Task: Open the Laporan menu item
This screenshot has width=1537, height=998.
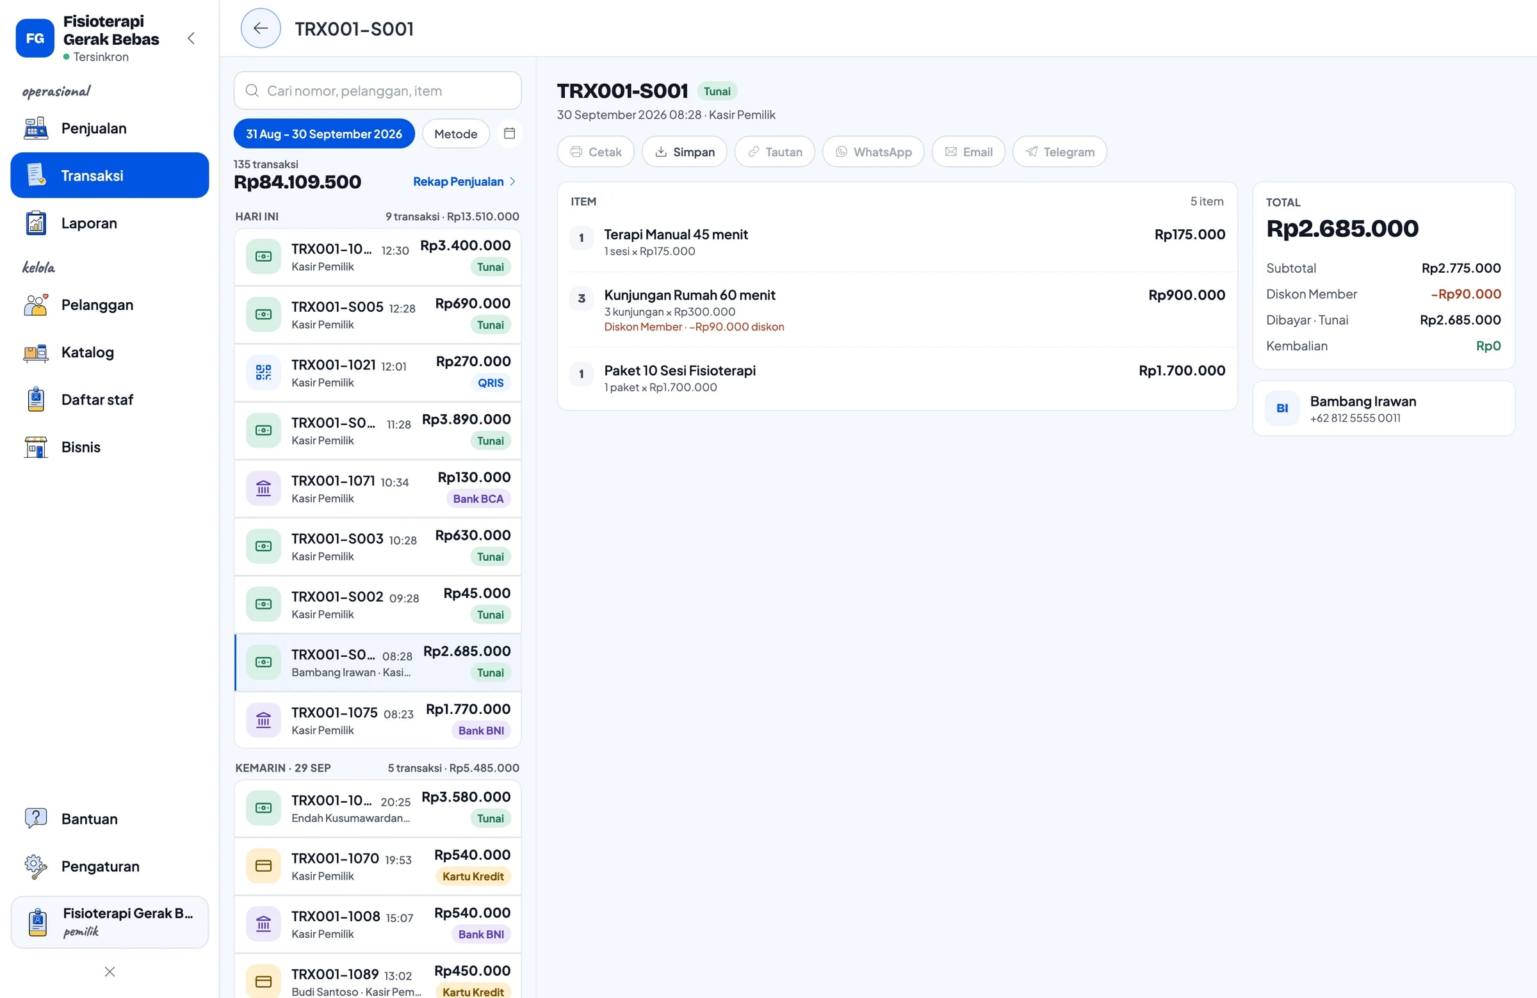Action: tap(110, 223)
